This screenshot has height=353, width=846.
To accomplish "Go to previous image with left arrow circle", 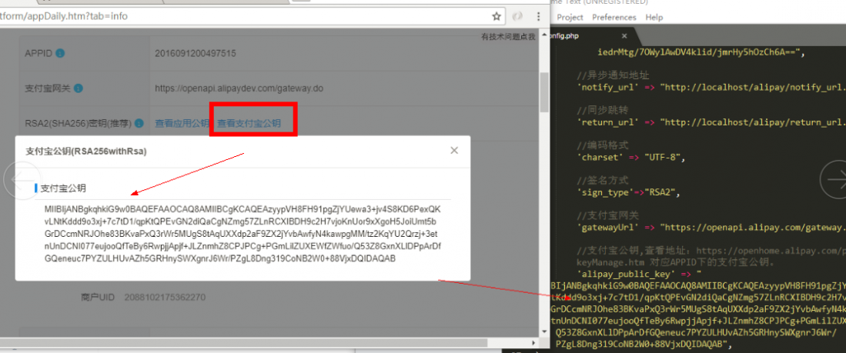I will [x=22, y=180].
